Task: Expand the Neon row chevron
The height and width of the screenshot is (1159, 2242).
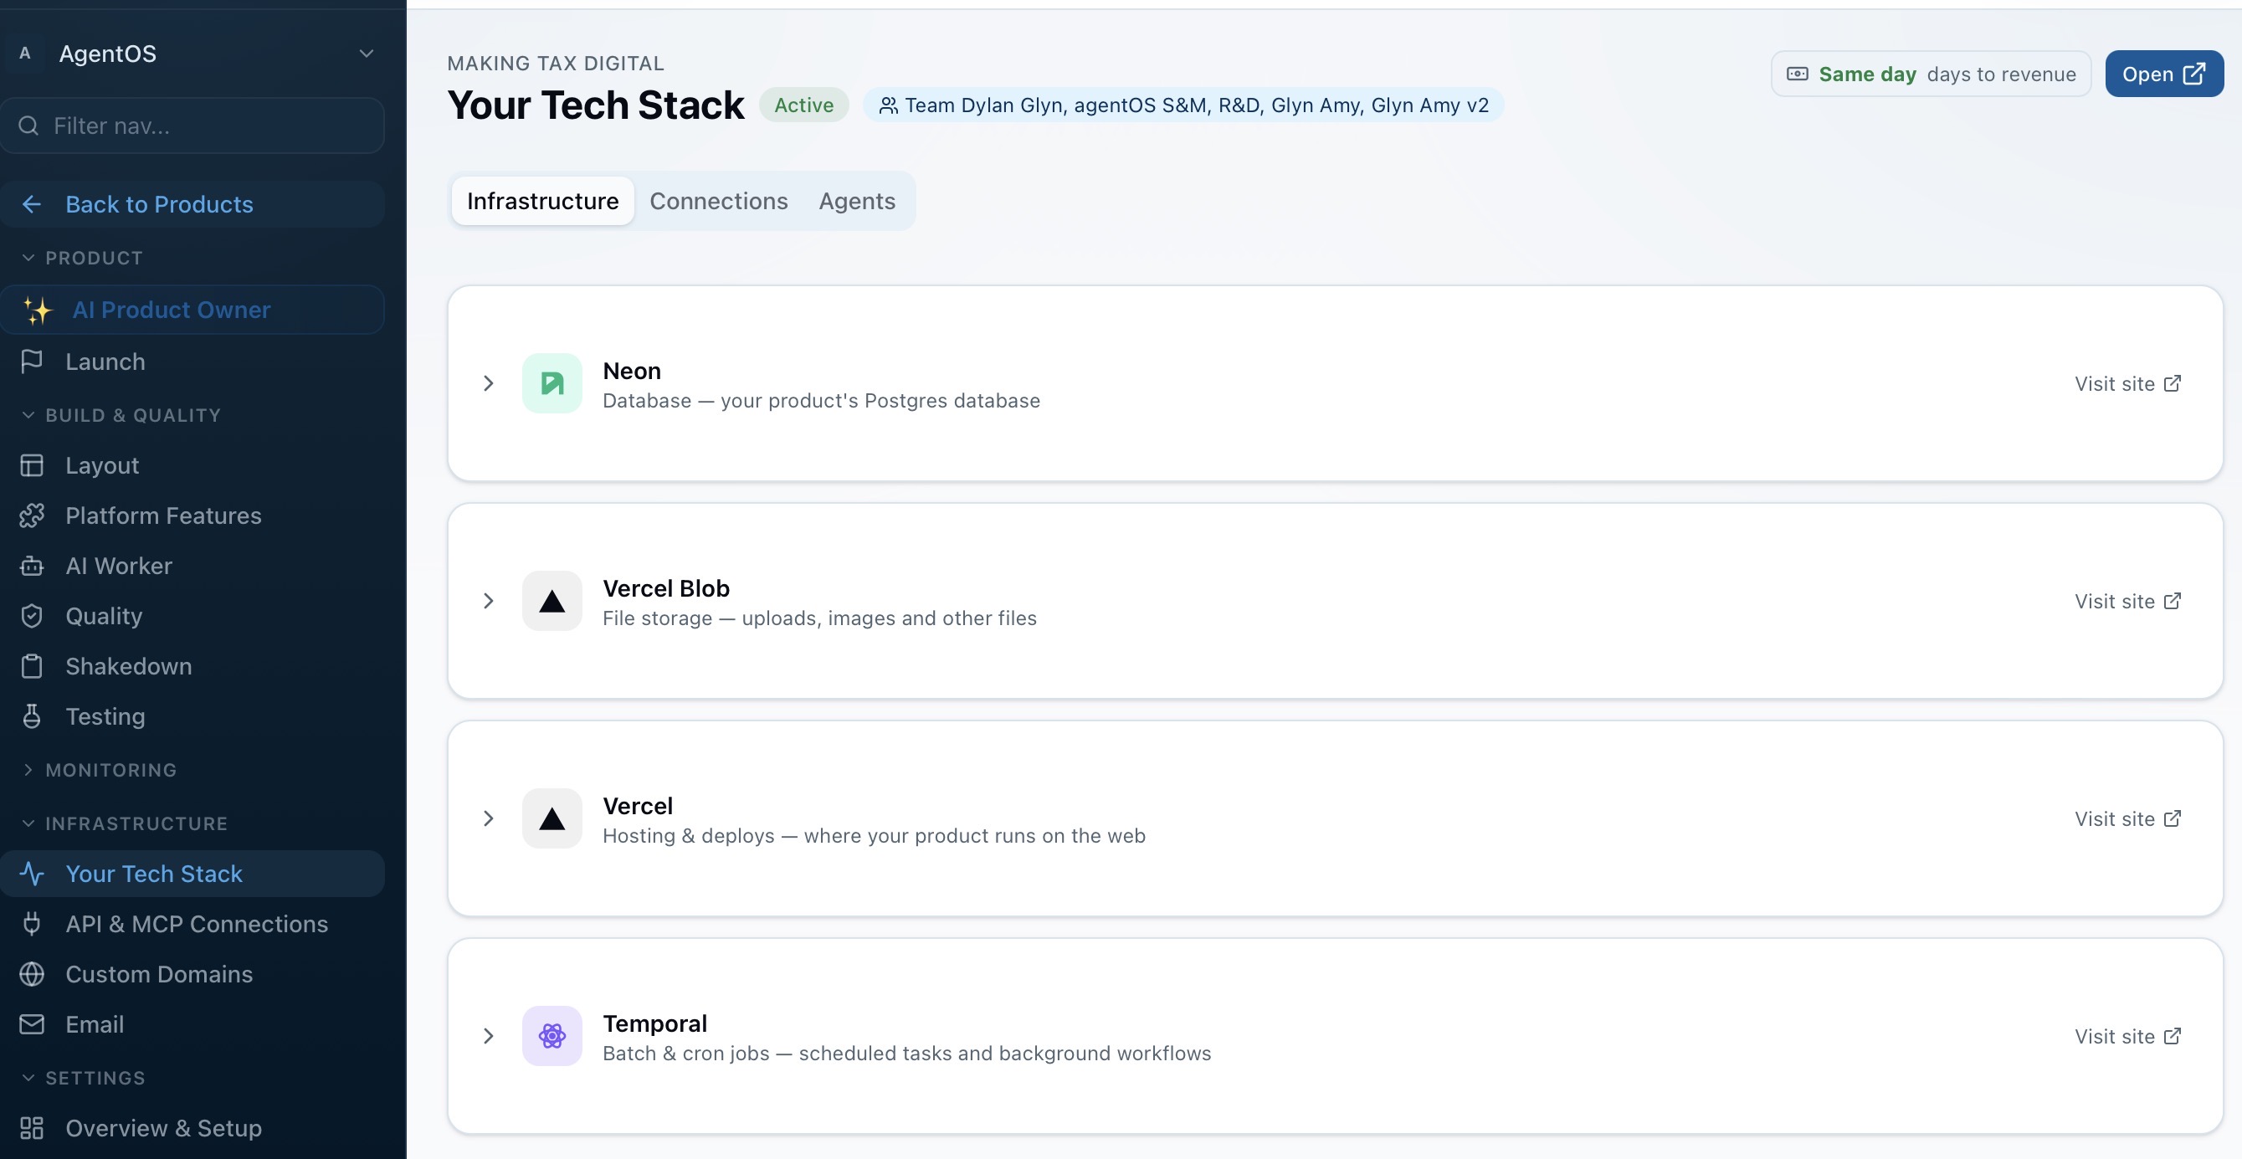Action: 488,383
